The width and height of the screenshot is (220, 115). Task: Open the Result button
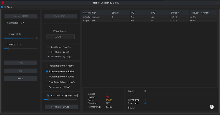[x=21, y=78]
